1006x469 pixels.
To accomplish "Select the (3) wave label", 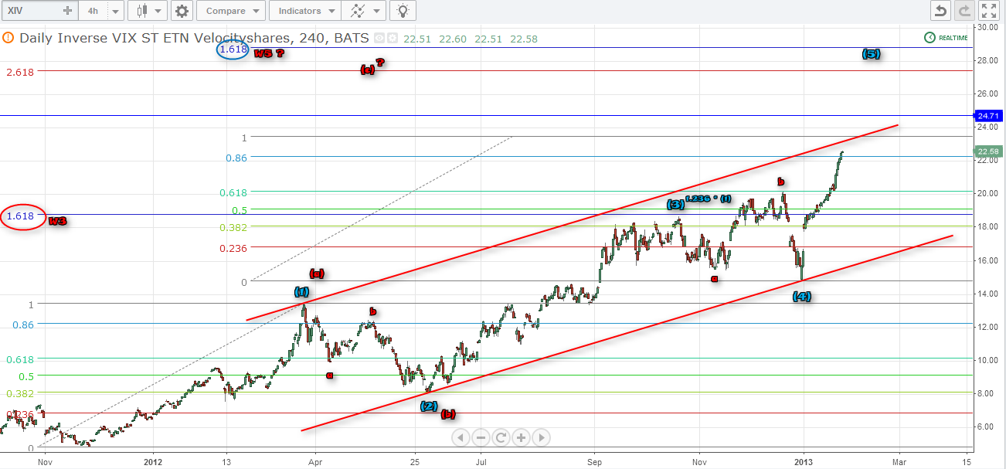I will [675, 204].
